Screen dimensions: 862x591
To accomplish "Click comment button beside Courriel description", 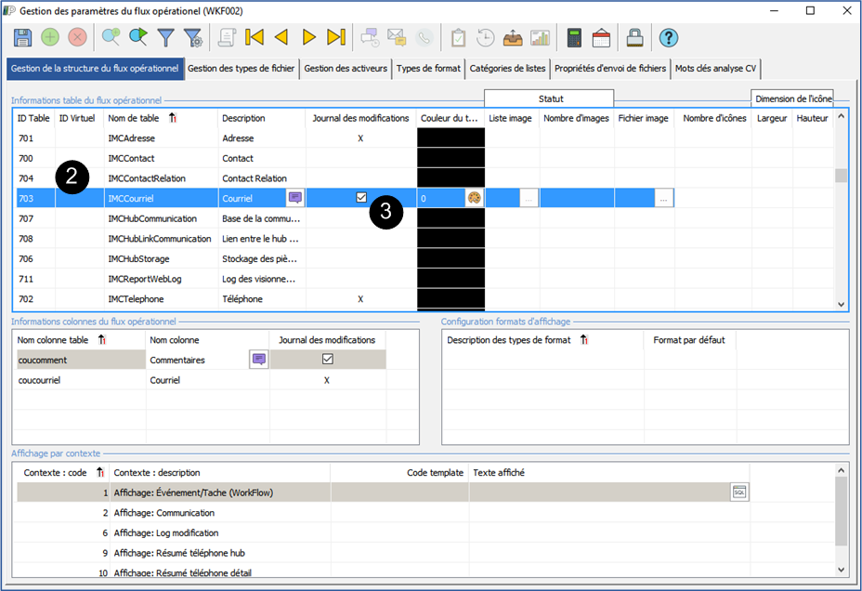I will pos(295,198).
